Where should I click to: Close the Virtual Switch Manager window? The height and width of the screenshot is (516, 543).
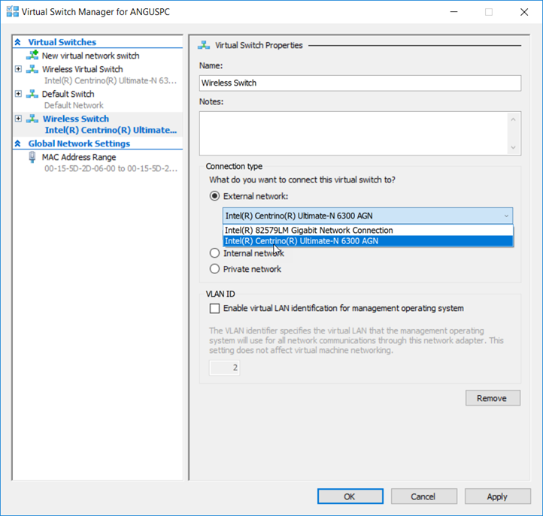pyautogui.click(x=524, y=12)
